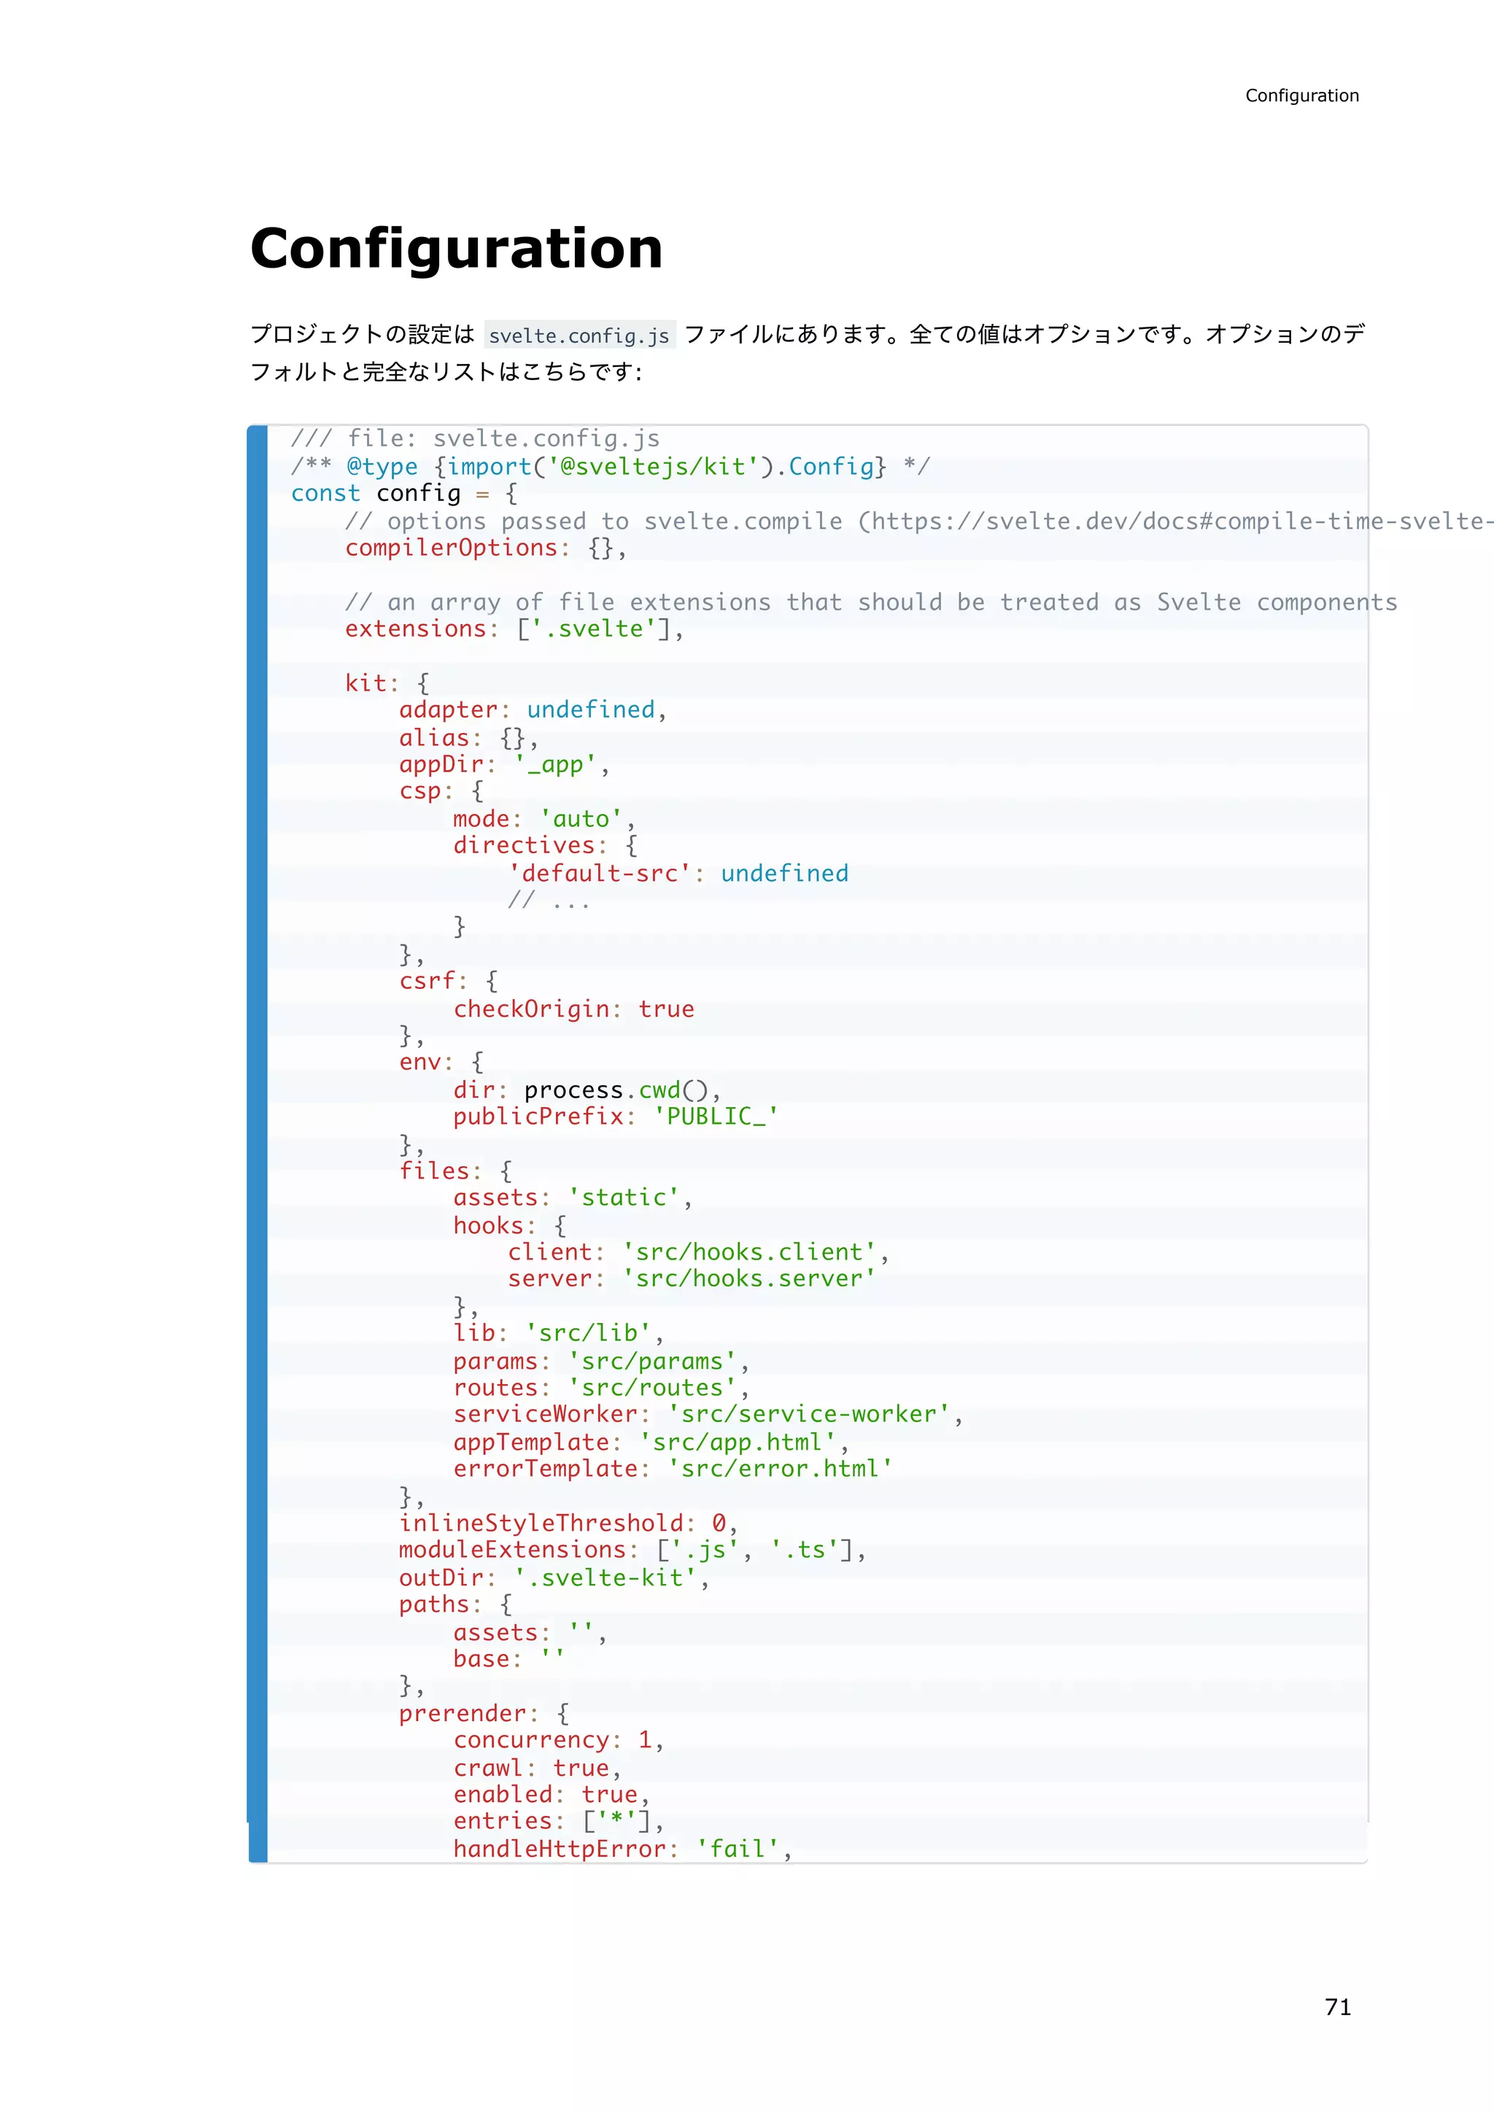This screenshot has height=2112, width=1494.
Task: Click the 'csrf: {' line
Action: click(449, 982)
